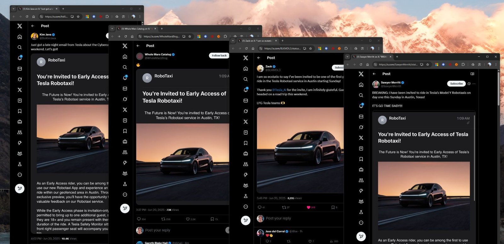The height and width of the screenshot is (244, 504).
Task: Expand tab search dropdown in Kim Java window
Action: pyautogui.click(x=14, y=9)
